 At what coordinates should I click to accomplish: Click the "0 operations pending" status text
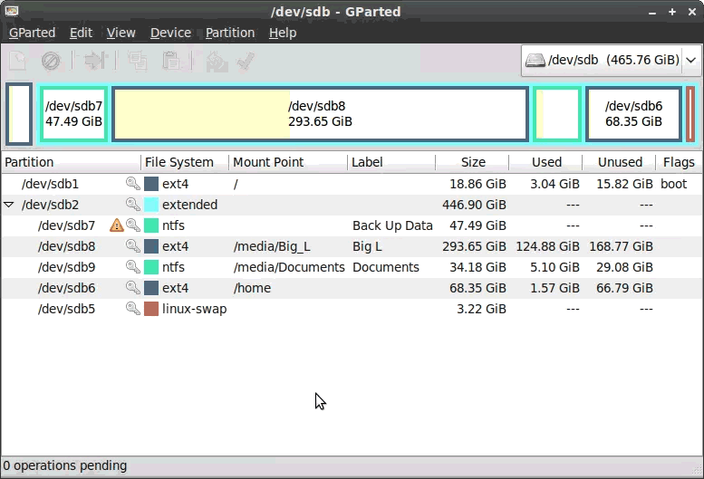tap(65, 465)
